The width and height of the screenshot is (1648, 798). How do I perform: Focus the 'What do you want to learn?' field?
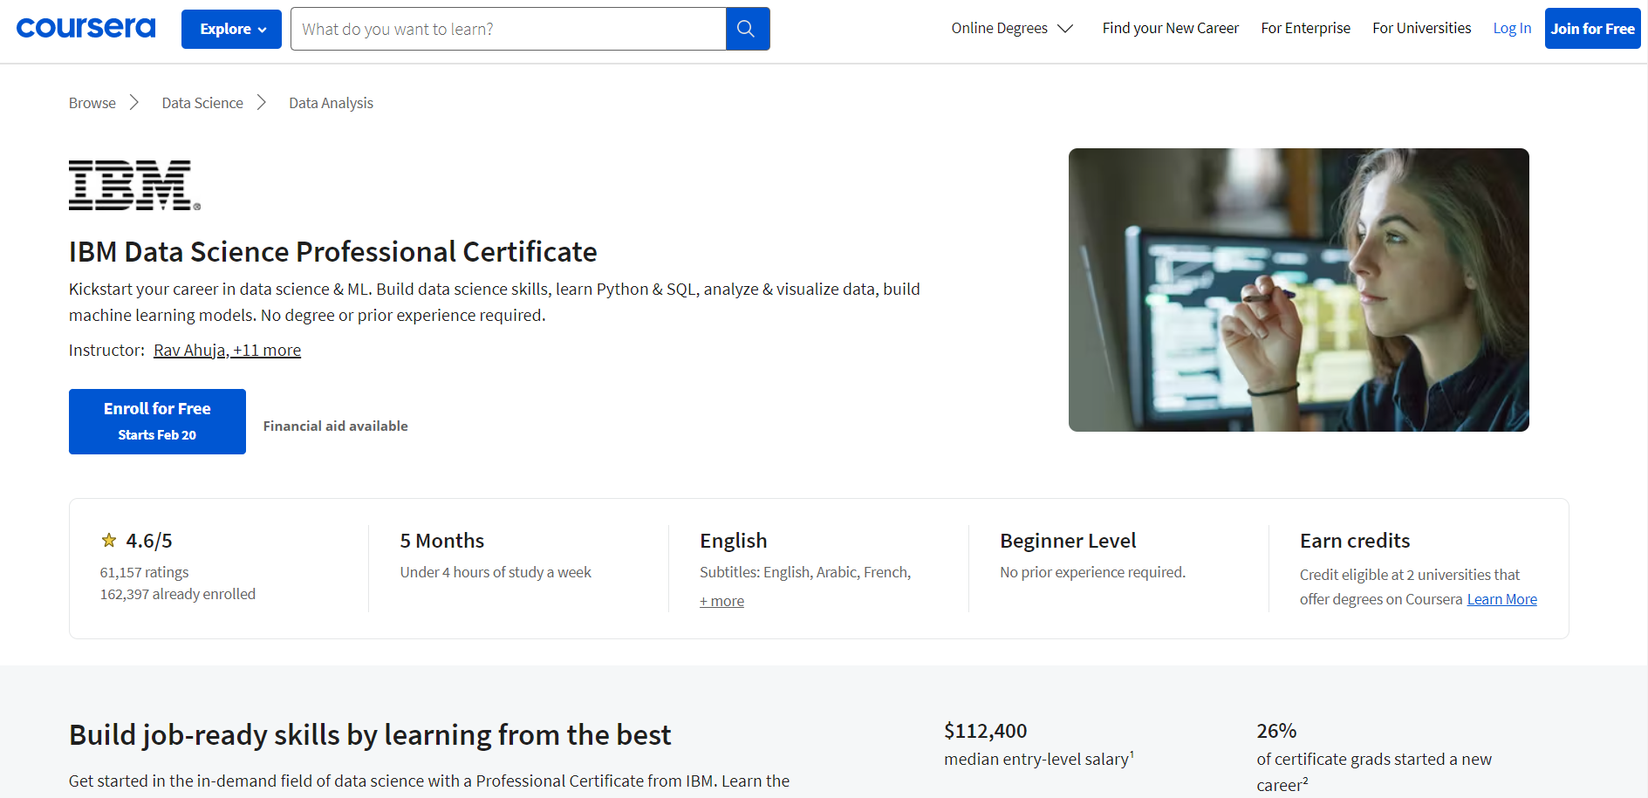[x=509, y=29]
